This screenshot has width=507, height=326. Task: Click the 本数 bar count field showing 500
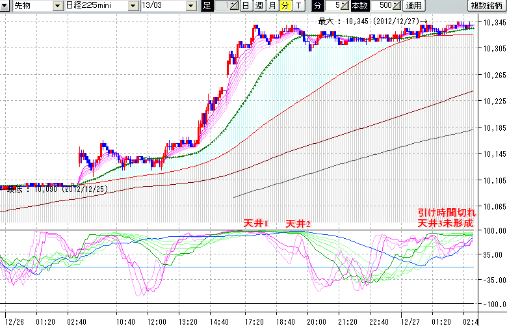[381, 6]
